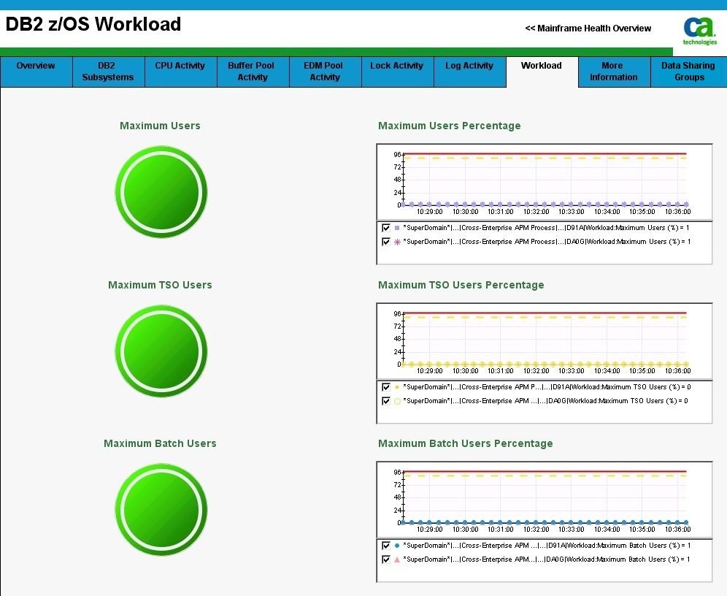This screenshot has width=727, height=596.
Task: Click D91A Maximum TSO Users (%) = 0 legend text
Action: (x=547, y=387)
